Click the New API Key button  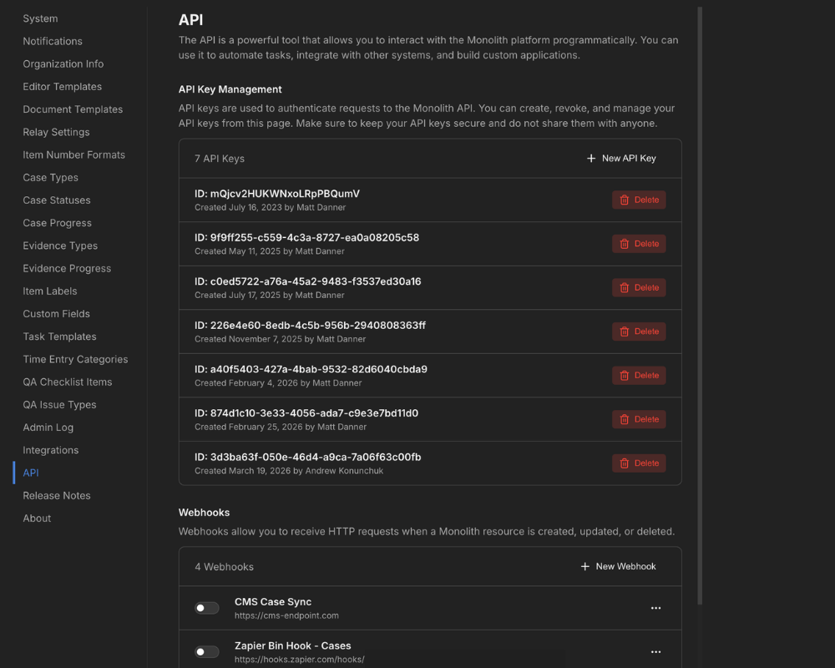pyautogui.click(x=621, y=158)
